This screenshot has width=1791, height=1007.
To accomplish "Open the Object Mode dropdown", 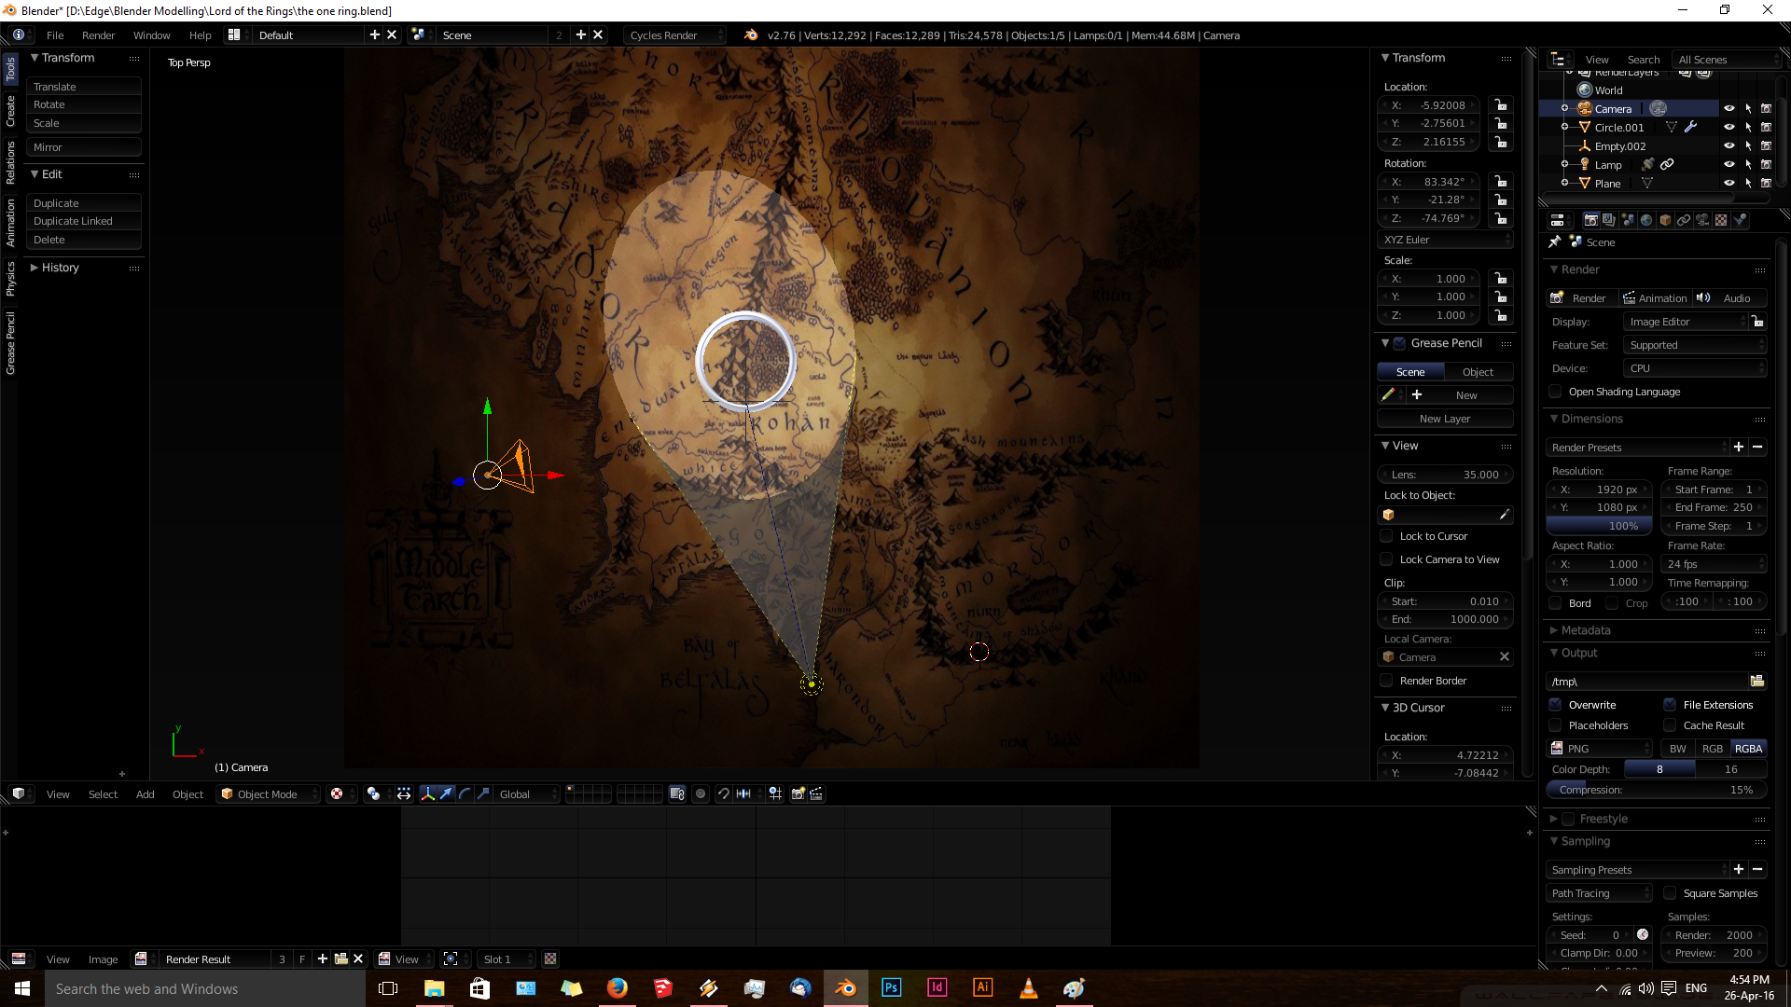I will click(268, 794).
